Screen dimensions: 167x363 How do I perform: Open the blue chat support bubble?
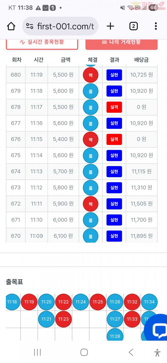pos(157,328)
